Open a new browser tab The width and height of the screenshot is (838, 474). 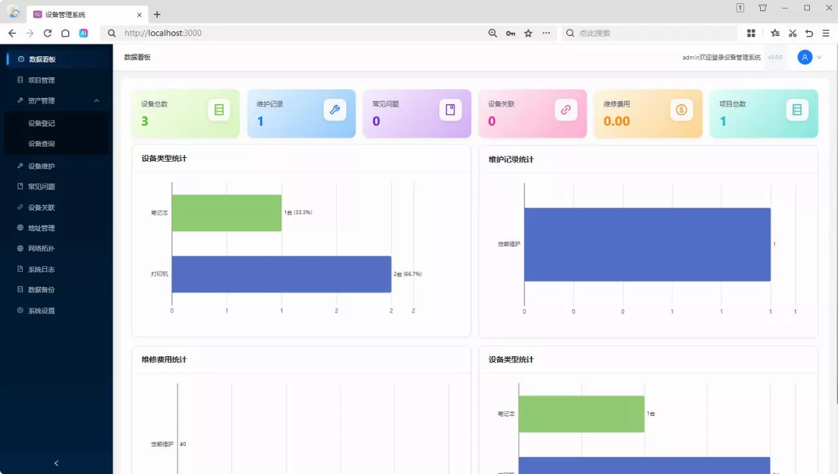[x=157, y=14]
